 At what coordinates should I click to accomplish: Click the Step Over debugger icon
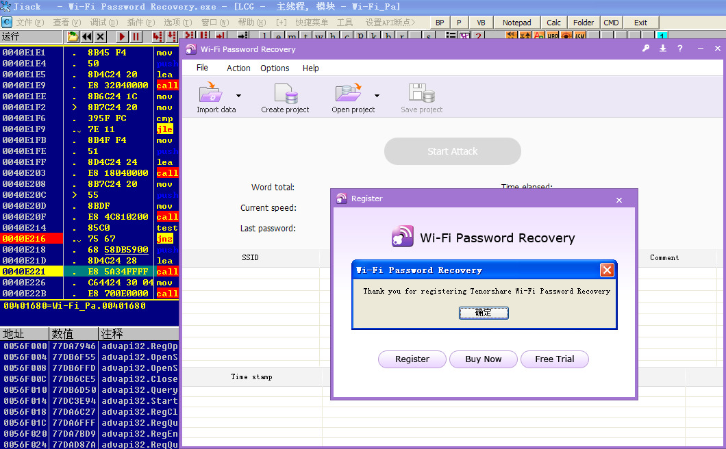pyautogui.click(x=171, y=36)
